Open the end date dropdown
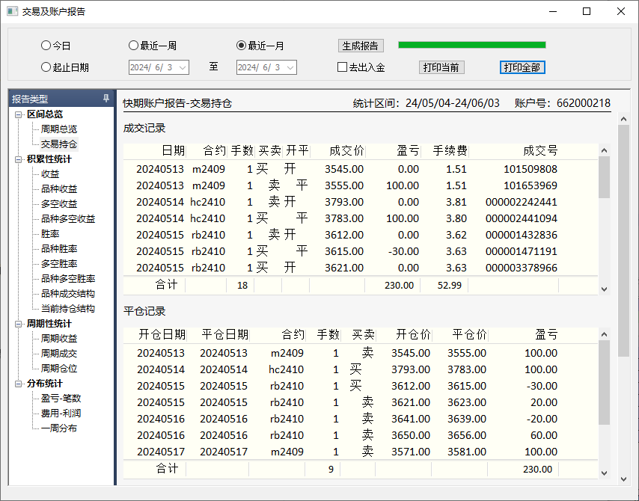Image resolution: width=639 pixels, height=501 pixels. (x=290, y=67)
